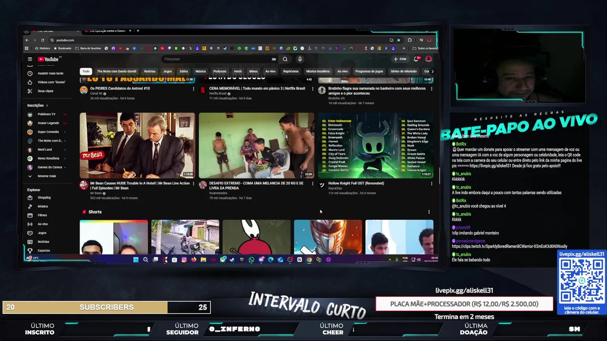Open options for Hollow Knight OST video
The width and height of the screenshot is (607, 341).
(432, 184)
